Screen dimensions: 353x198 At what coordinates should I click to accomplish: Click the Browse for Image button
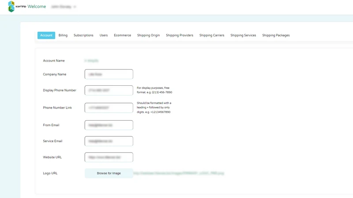[x=109, y=173]
